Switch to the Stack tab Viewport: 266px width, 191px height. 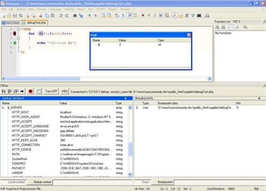(x=145, y=182)
